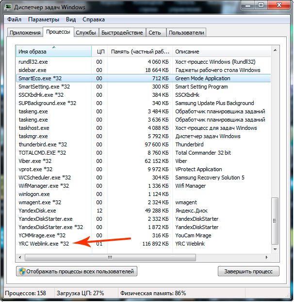Click the YouCam Mirage description
The width and height of the screenshot is (294, 302).
point(193,236)
